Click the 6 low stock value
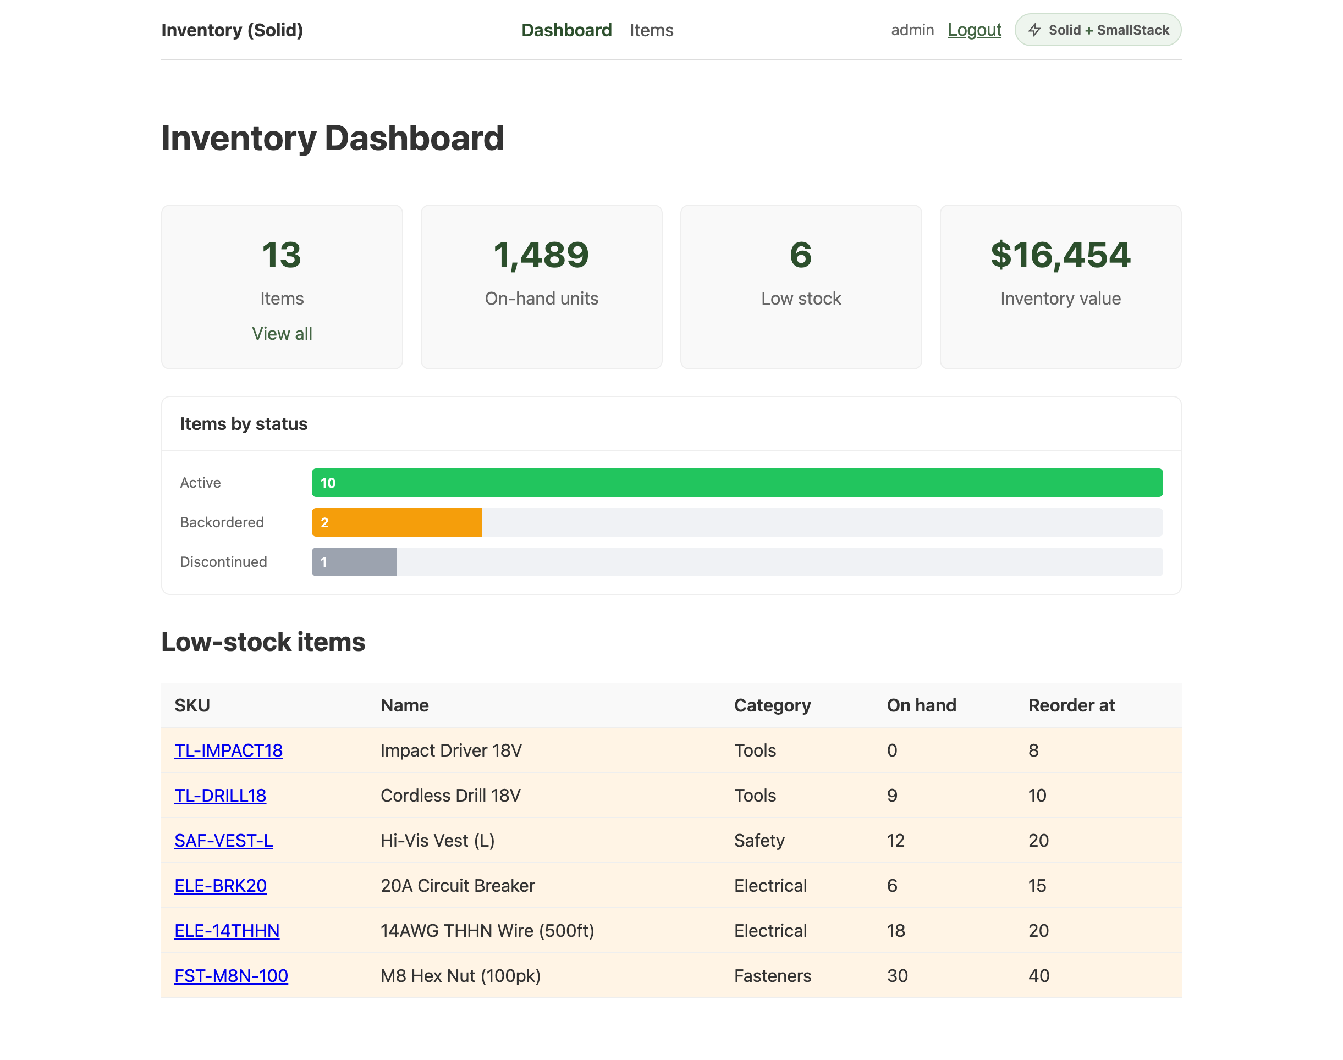Viewport: 1343px width, 1060px height. [801, 255]
